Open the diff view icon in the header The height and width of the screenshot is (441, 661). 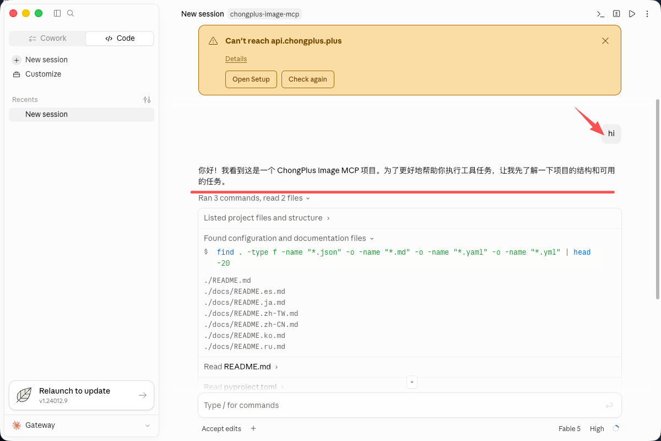[617, 14]
